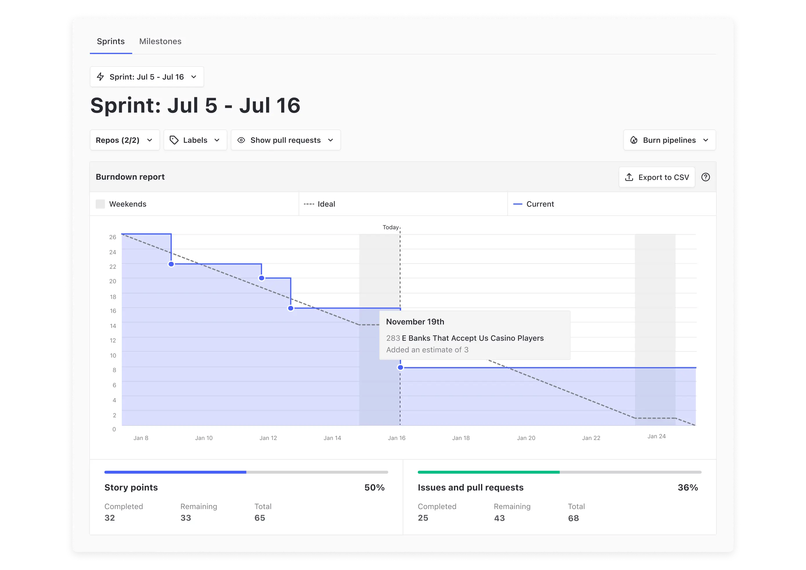Open the burndown report help icon
The height and width of the screenshot is (570, 806).
pos(706,177)
